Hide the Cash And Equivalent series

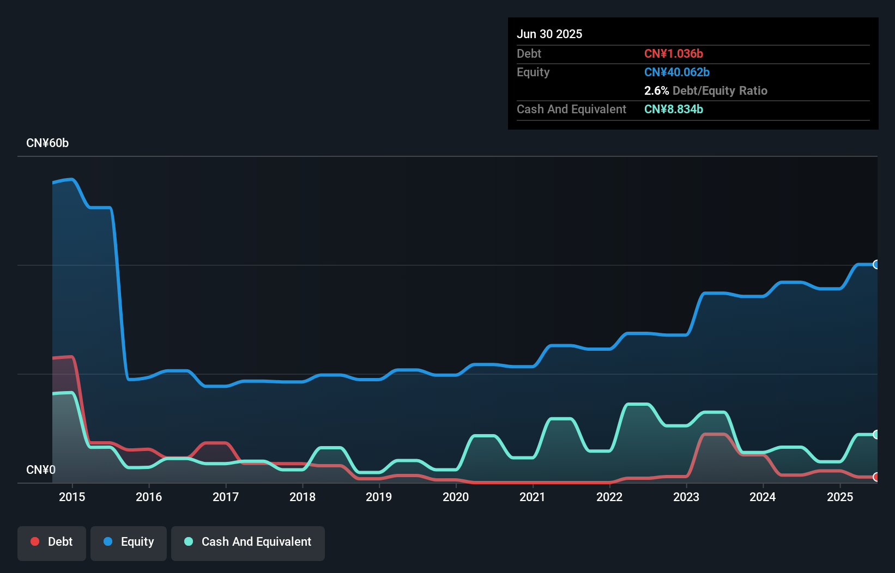(x=248, y=542)
